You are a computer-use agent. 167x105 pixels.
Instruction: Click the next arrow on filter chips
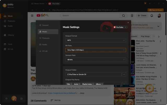coord(159,37)
